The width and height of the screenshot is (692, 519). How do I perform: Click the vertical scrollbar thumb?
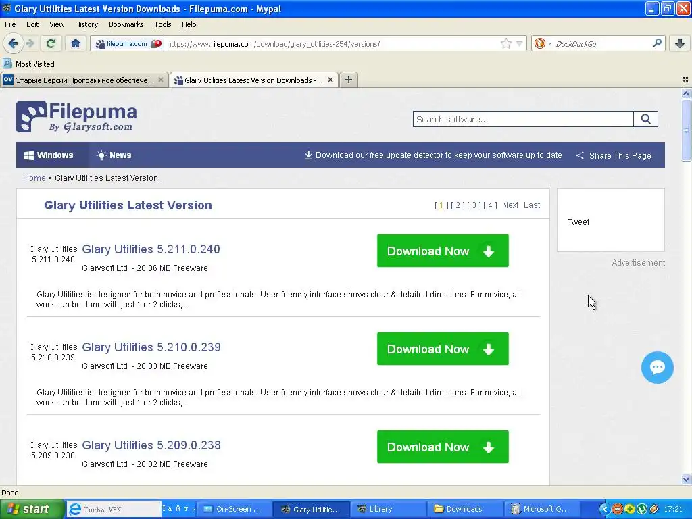point(686,130)
